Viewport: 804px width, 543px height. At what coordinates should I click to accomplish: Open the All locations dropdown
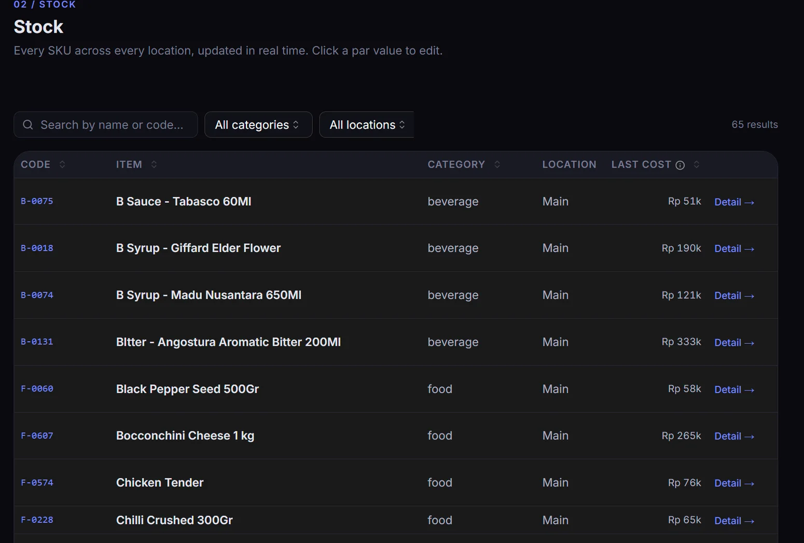pyautogui.click(x=367, y=124)
